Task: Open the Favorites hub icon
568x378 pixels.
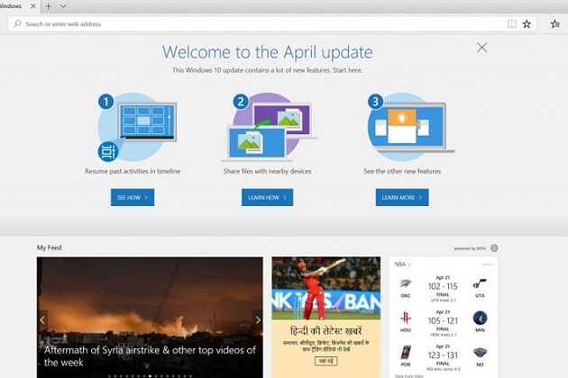Action: click(x=554, y=24)
